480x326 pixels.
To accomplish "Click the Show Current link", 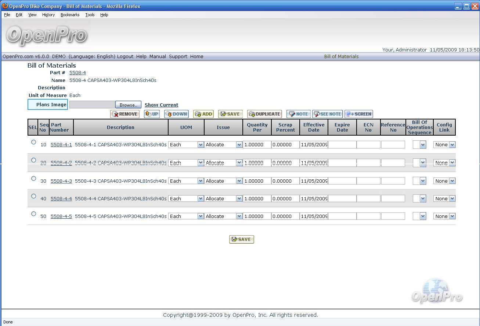I will [x=161, y=105].
